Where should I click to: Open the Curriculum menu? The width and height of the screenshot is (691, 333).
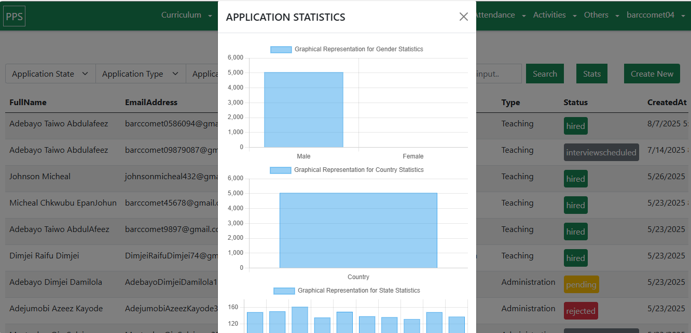186,15
